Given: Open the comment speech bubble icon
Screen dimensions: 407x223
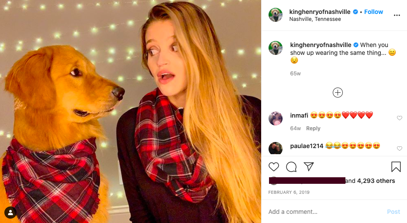Looking at the screenshot, I should (291, 167).
